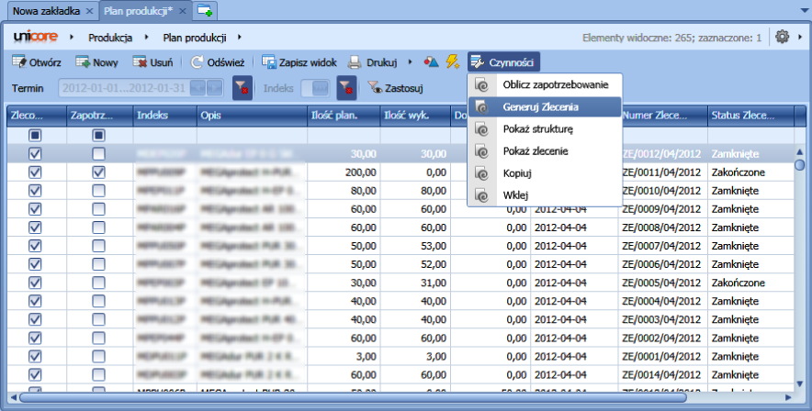Viewport: 812px width, 411px height.
Task: Click the lightning bolt toolbar icon
Action: [x=452, y=62]
